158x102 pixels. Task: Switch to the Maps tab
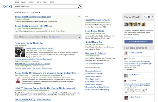pos(39,2)
